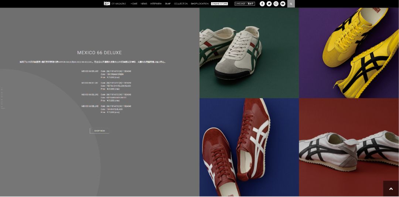This screenshot has height=197, width=399.
Task: Click the SHOP NOW button
Action: click(99, 131)
